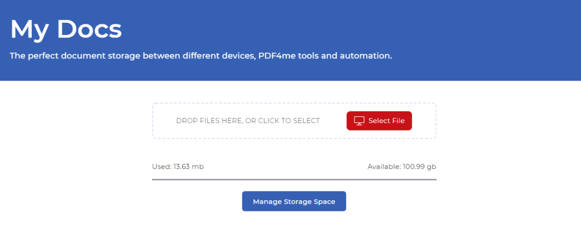
Task: Open Manage Storage Space
Action: tap(294, 201)
